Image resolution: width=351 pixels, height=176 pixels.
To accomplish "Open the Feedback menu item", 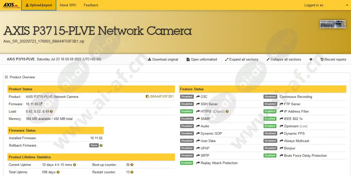I will 91,5.
